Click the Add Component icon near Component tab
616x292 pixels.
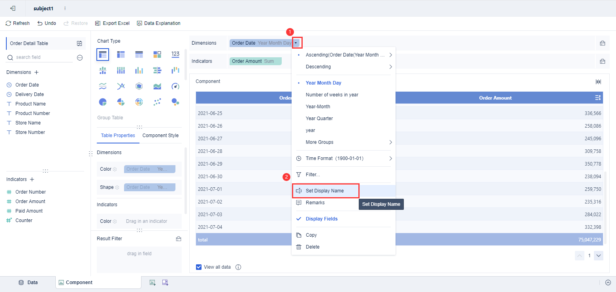[153, 283]
